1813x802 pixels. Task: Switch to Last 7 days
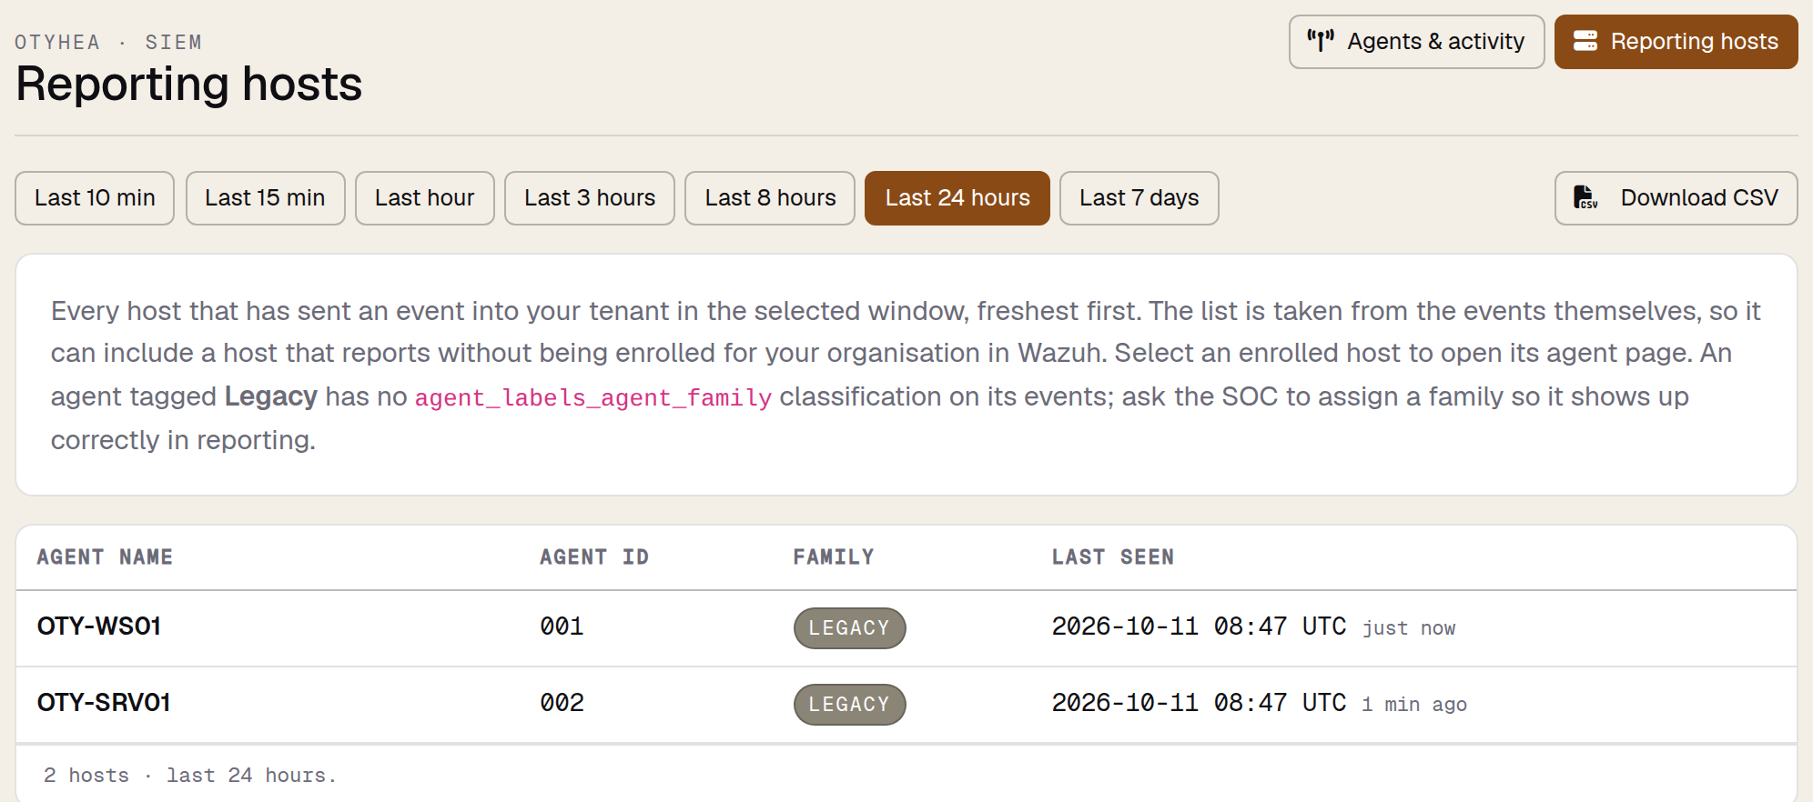coord(1139,198)
